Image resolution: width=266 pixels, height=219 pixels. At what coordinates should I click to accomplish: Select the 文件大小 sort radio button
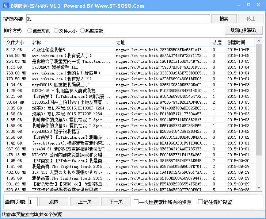point(56,31)
